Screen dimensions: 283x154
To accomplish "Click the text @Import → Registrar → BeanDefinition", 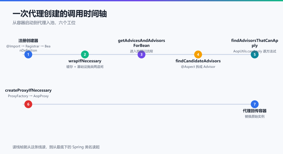I will coord(28,48).
